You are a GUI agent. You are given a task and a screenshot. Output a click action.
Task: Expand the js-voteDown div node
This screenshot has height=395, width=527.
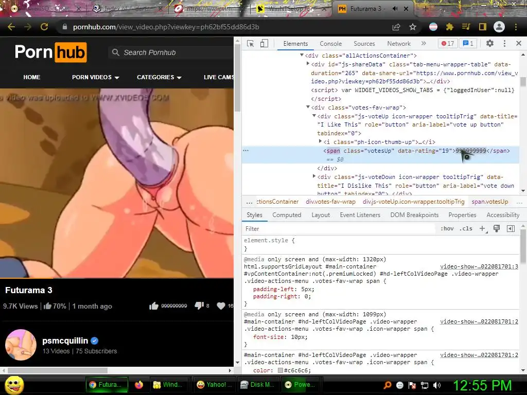[314, 176]
